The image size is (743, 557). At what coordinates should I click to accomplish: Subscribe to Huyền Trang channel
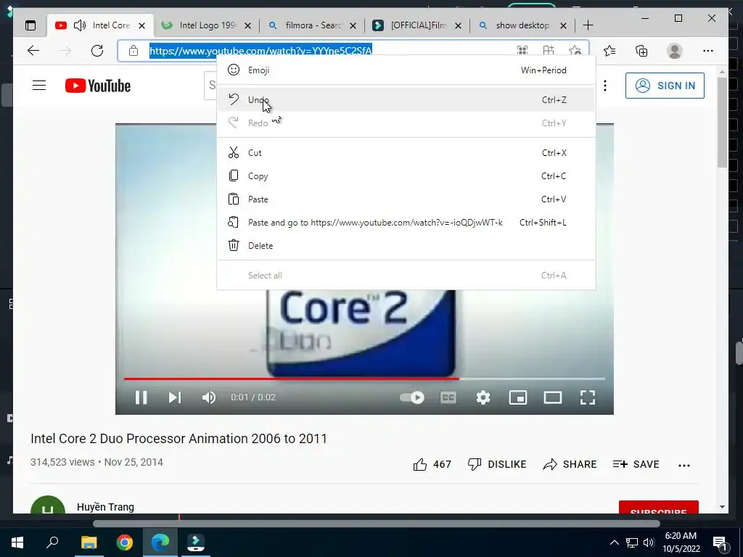659,507
